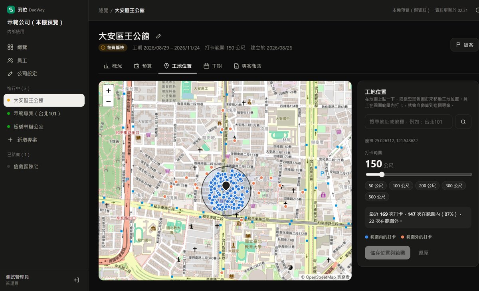Open 總覽 in the sidebar
Viewport: 479px width, 291px height.
[x=44, y=47]
